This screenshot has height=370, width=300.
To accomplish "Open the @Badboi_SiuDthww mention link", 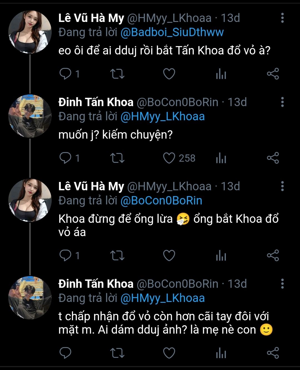I will (x=172, y=32).
